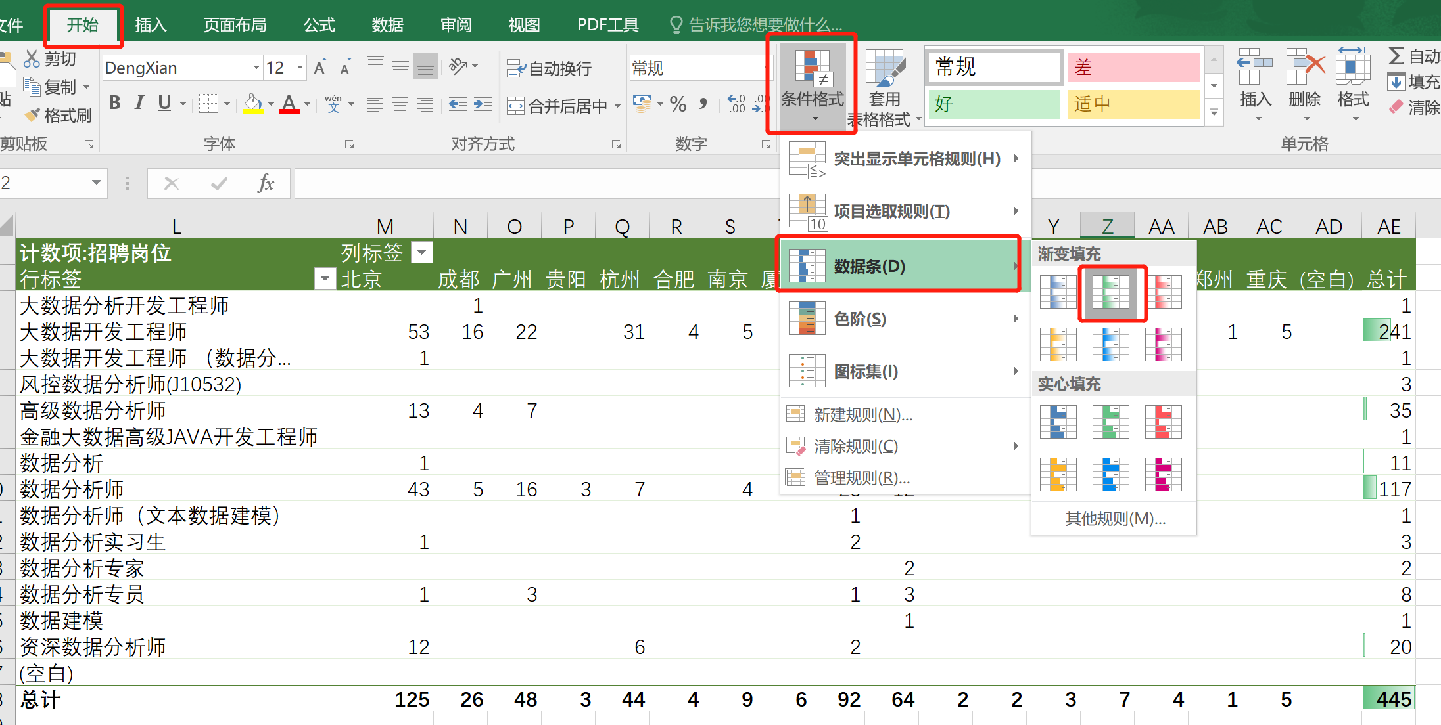Select orange solid fill data bar
Viewport: 1441px width, 725px height.
coord(1058,474)
